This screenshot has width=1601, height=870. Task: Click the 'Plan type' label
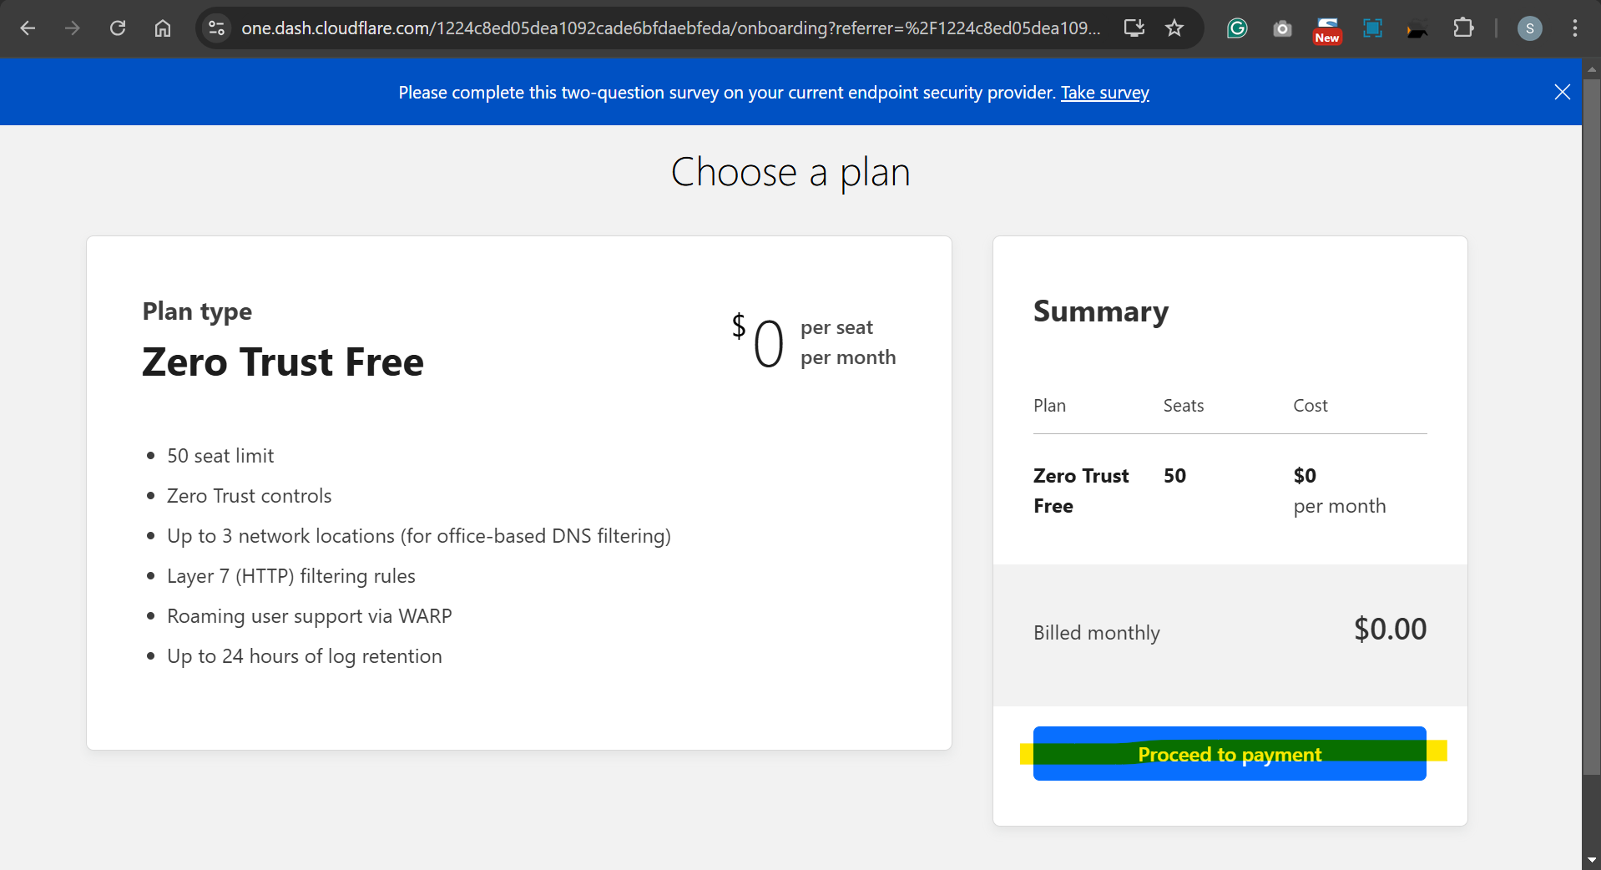tap(197, 311)
